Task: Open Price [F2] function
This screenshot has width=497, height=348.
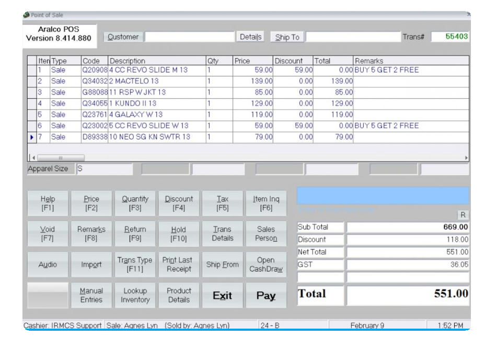Action: 91,204
